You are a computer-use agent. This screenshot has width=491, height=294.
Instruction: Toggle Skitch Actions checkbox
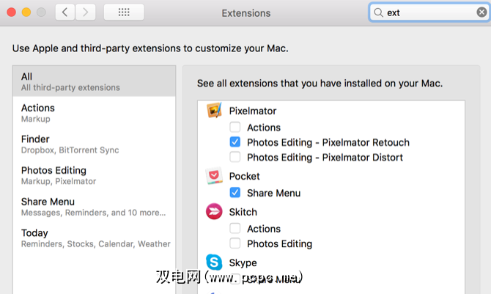point(235,229)
